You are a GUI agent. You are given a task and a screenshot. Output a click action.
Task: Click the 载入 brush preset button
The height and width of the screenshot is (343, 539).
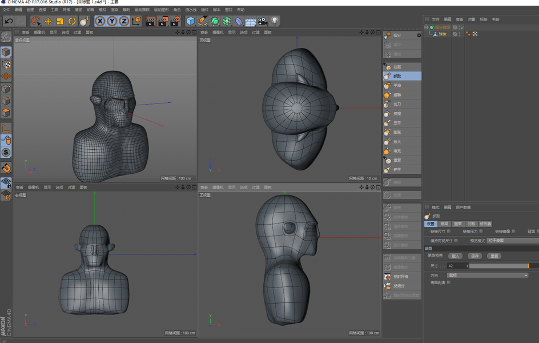[455, 256]
